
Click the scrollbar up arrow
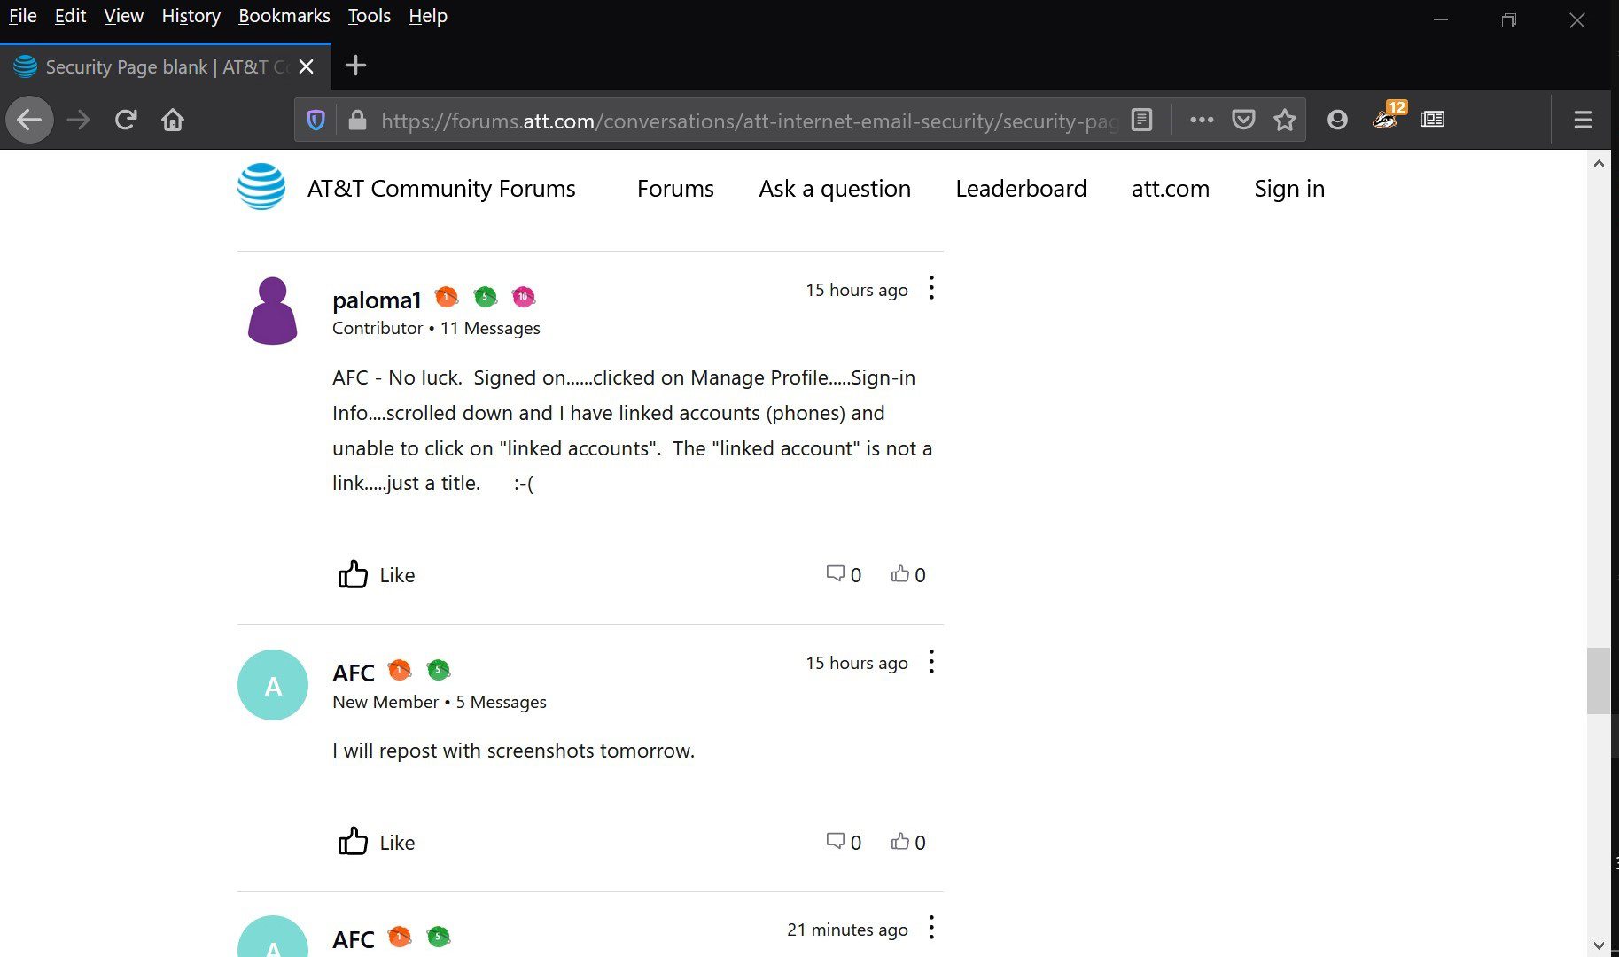click(1599, 163)
